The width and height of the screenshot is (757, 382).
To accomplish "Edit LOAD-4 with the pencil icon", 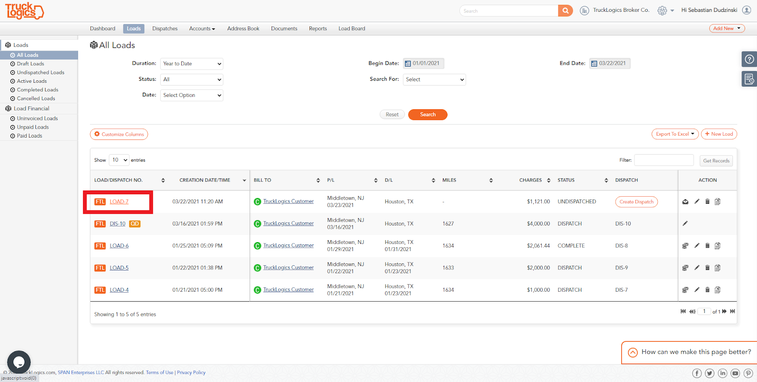I will (697, 290).
